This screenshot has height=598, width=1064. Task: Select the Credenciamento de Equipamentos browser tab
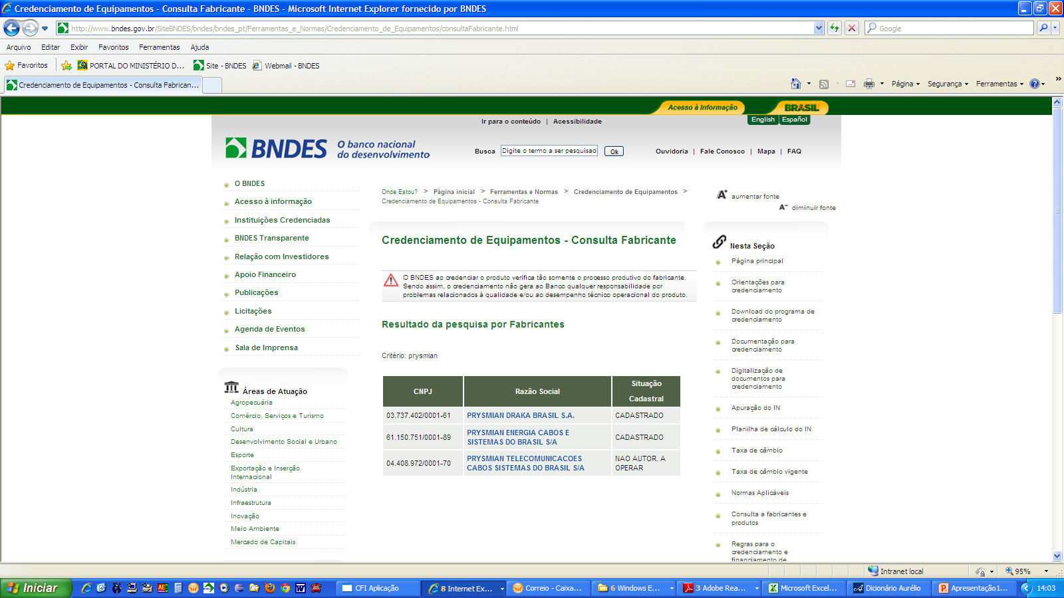103,85
